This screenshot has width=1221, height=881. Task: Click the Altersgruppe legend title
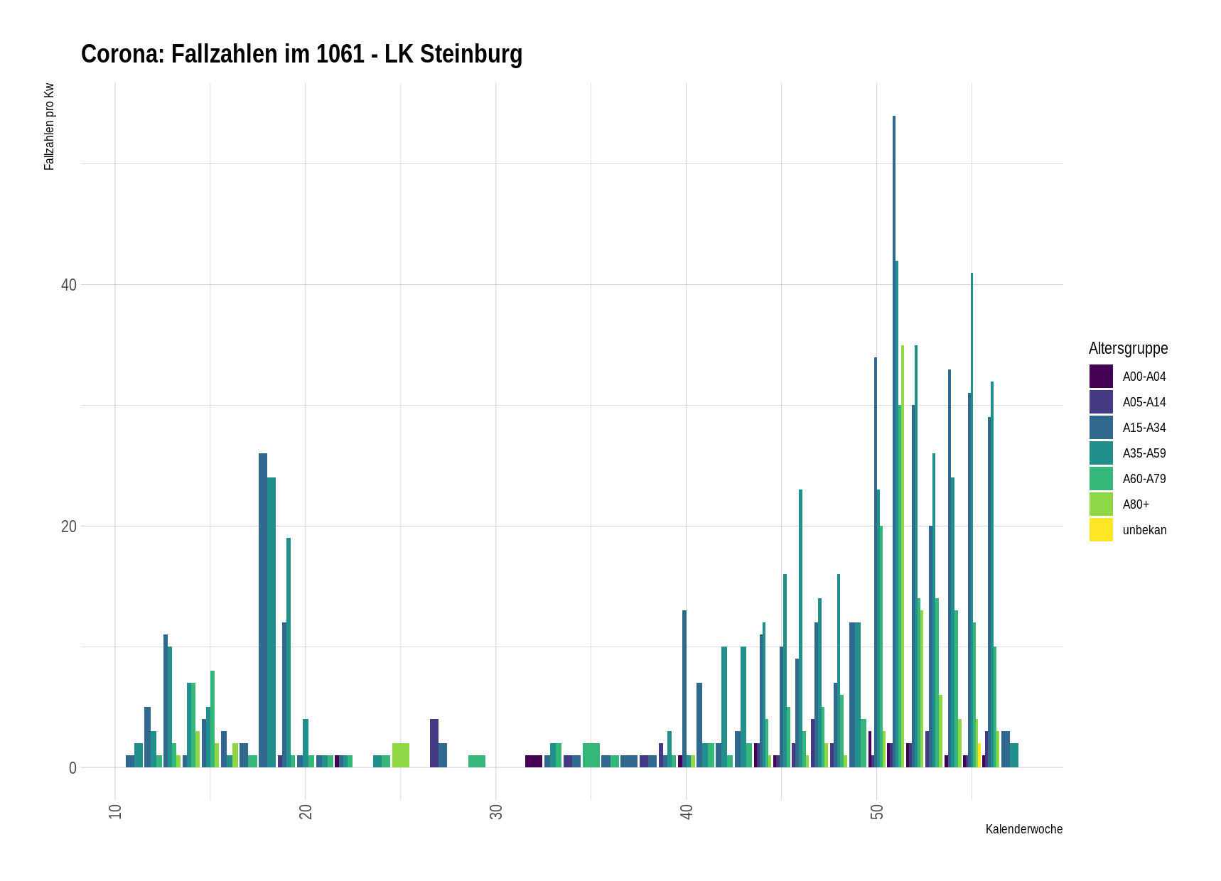[x=1128, y=348]
